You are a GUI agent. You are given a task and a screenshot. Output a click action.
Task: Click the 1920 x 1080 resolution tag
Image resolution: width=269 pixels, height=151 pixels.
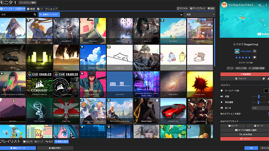241,68
